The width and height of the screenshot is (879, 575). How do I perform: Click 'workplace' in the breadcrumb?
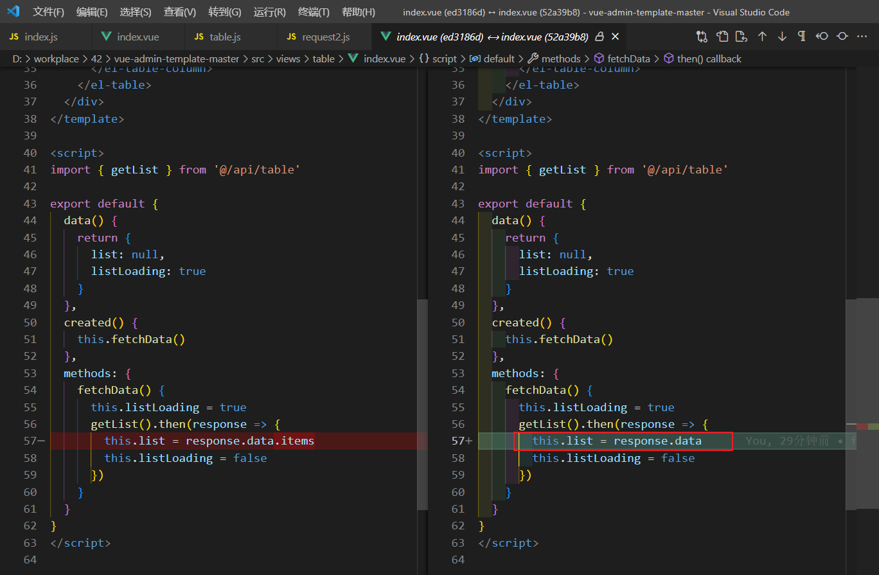pos(57,58)
